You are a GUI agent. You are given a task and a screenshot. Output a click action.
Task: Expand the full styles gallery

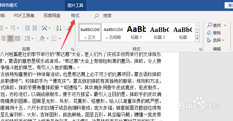pyautogui.click(x=197, y=38)
